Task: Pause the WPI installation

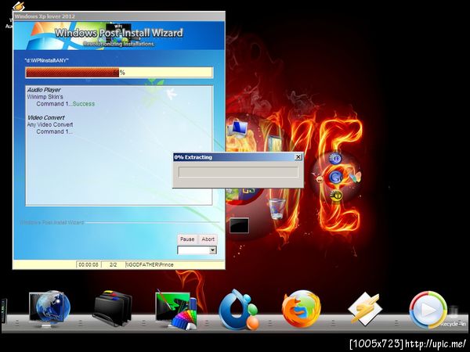Action: (x=187, y=239)
